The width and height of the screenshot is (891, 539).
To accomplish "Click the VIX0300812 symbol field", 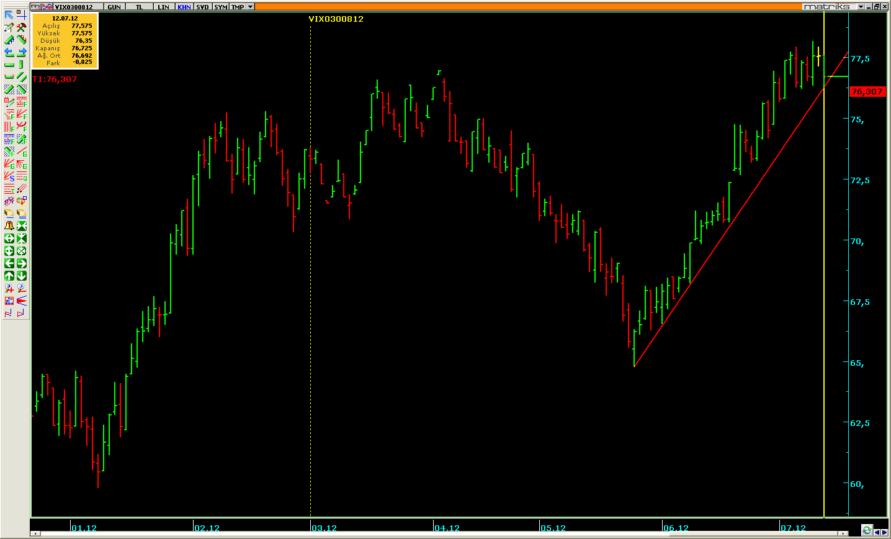I will 73,7.
